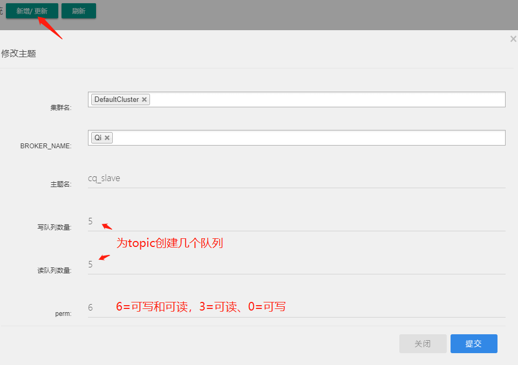Remove the DefaultCluster tag via its × icon
Screen dimensions: 518x365
[144, 99]
